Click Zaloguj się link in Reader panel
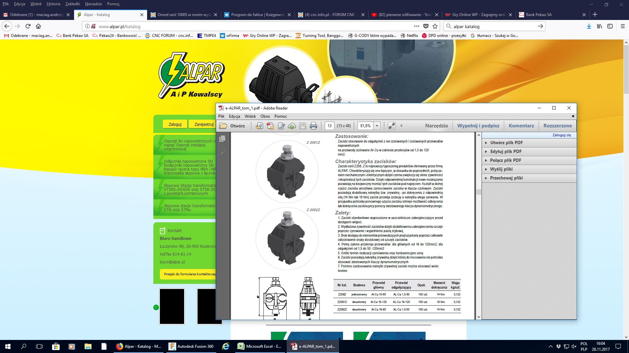 [562, 135]
